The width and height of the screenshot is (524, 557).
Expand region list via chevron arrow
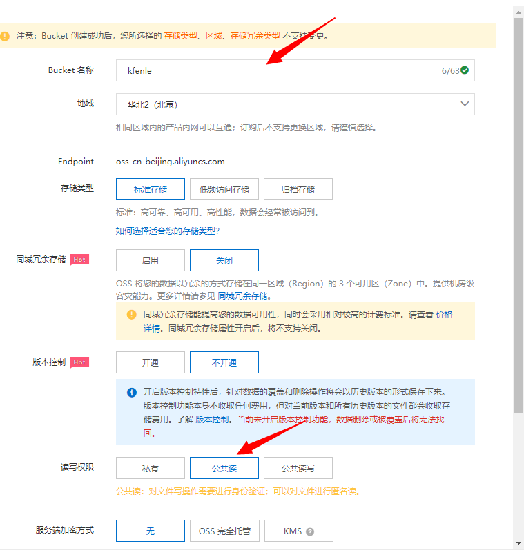pos(465,104)
